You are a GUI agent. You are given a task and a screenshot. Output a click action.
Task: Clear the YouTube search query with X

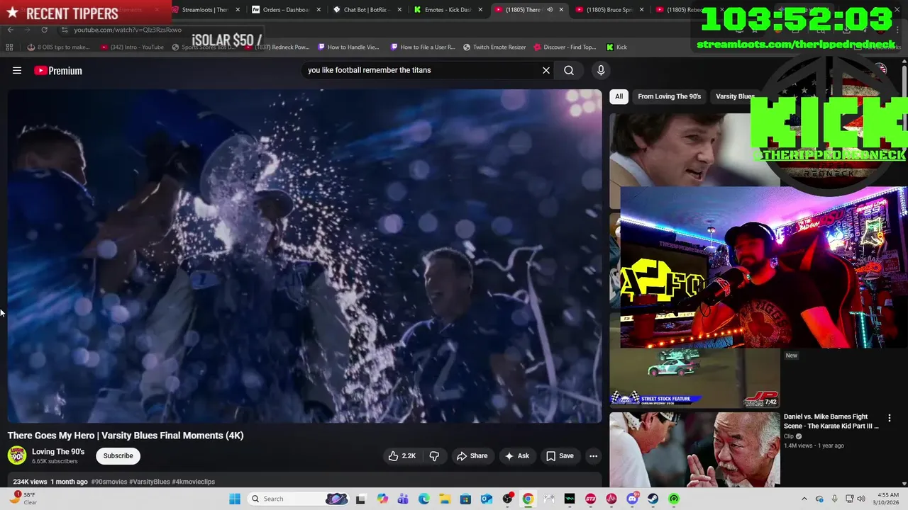point(546,70)
